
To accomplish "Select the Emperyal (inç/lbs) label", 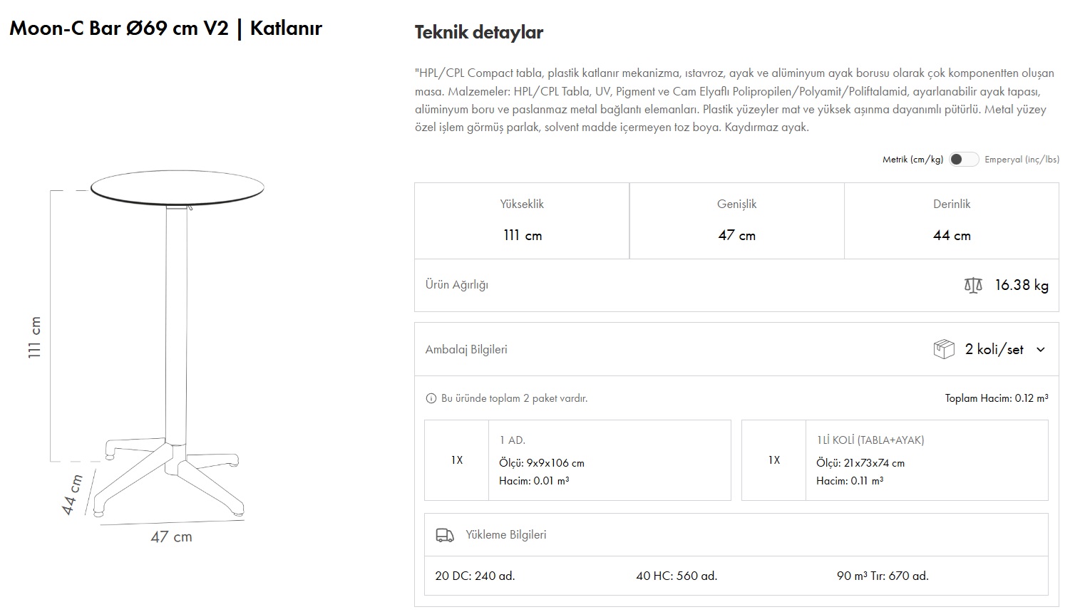I will [x=1022, y=160].
